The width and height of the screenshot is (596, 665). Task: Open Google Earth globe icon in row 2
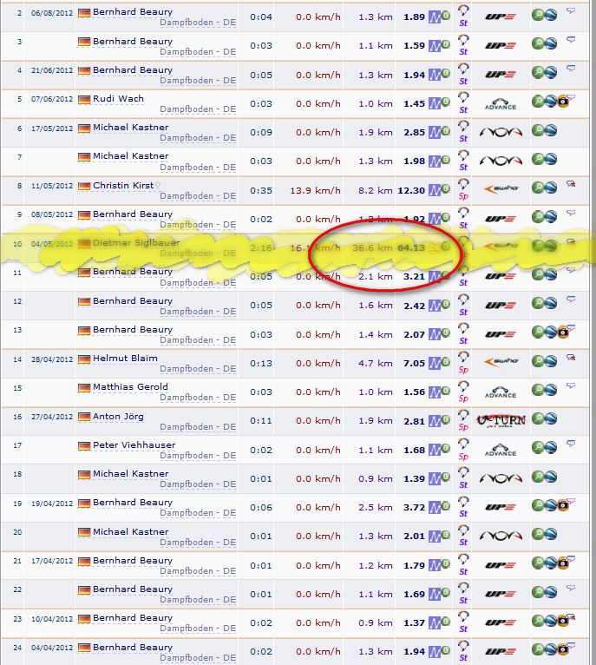551,16
